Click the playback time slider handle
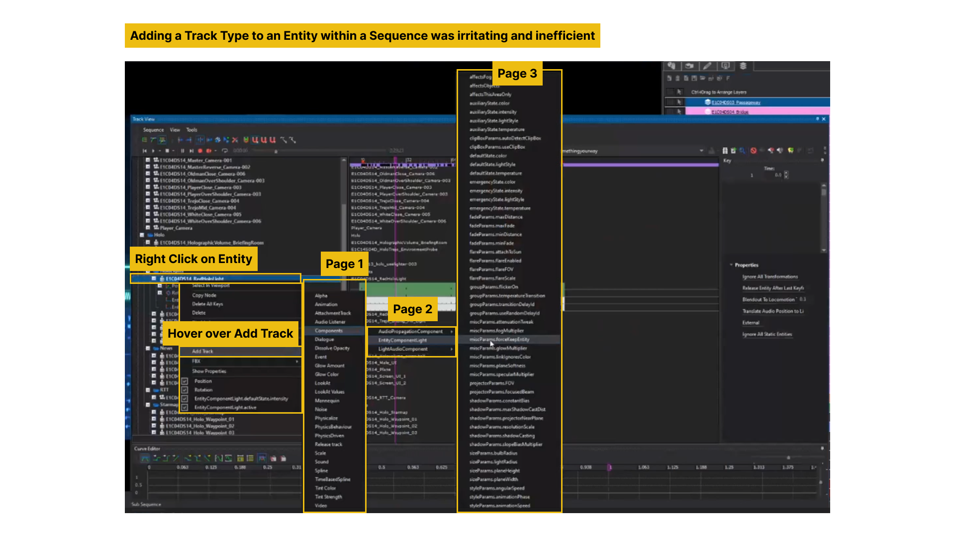Image resolution: width=955 pixels, height=537 pixels. [276, 151]
